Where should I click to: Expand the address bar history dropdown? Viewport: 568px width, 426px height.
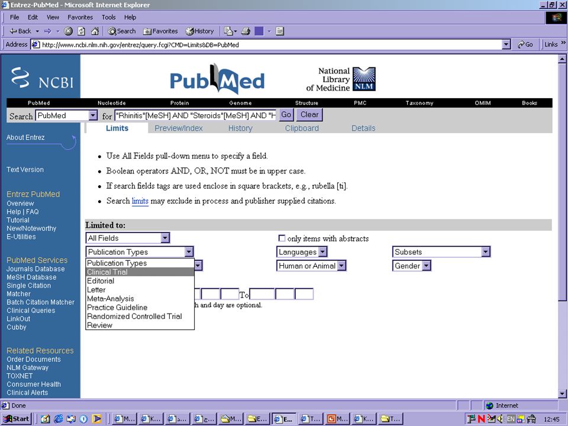506,44
